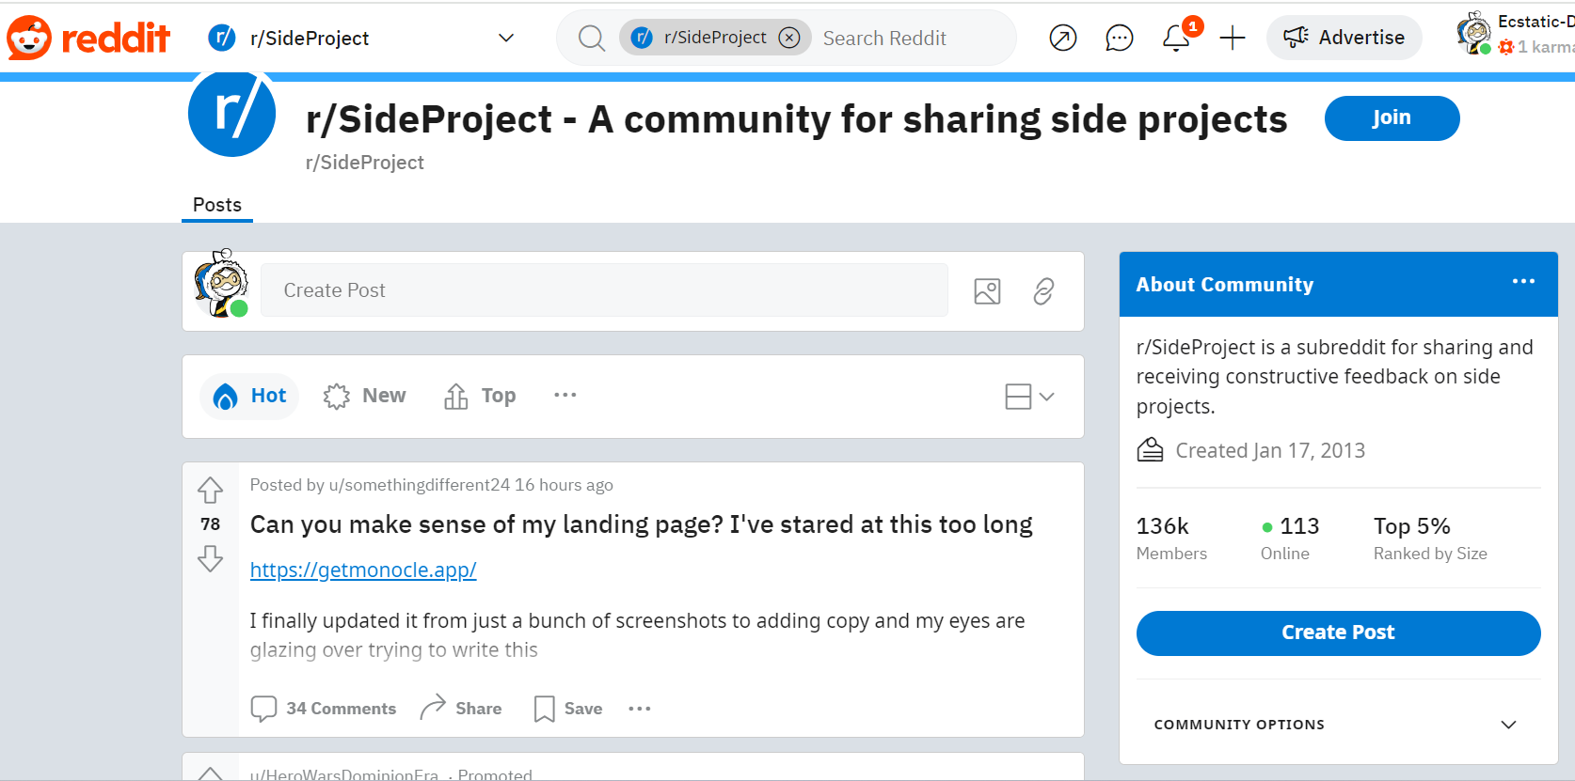Open the user profile menu
This screenshot has width=1575, height=781.
pyautogui.click(x=1515, y=35)
